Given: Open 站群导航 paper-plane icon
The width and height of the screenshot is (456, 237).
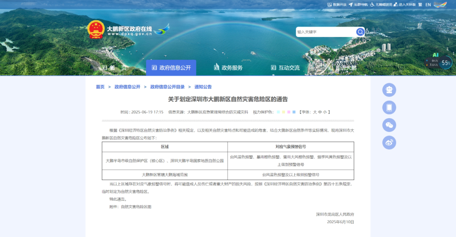Looking at the screenshot, I should [x=351, y=5].
